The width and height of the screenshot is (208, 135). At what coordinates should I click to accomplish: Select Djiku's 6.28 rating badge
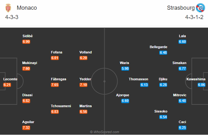(x=163, y=85)
